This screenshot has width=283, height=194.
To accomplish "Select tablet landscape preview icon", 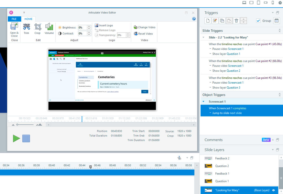I will click(251, 3).
